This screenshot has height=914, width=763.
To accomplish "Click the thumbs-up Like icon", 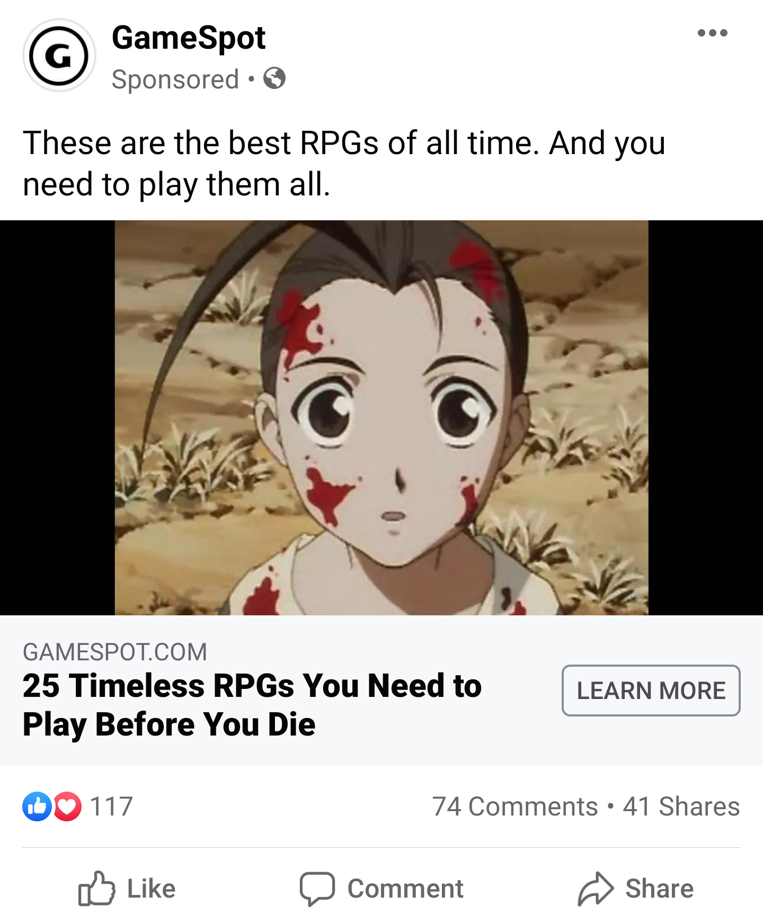I will point(96,888).
